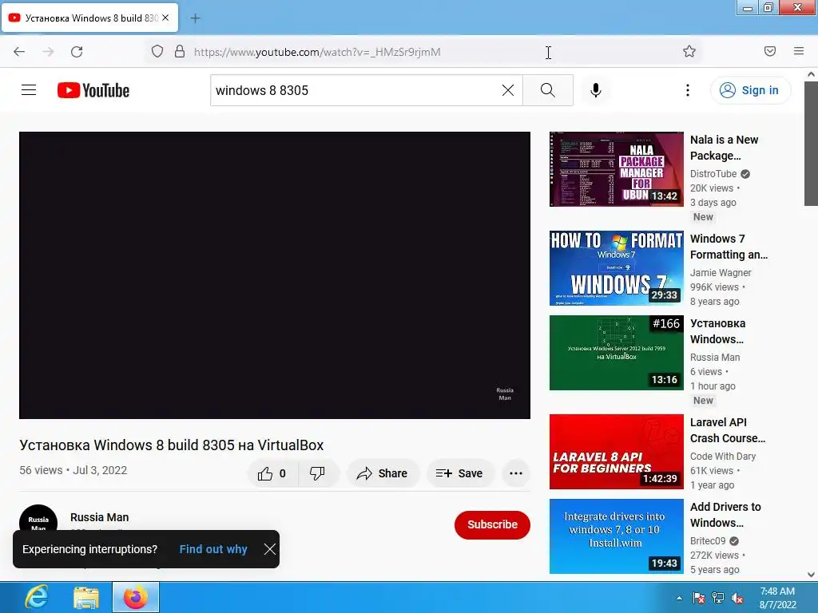Open the Action Center flag tray icon
818x613 pixels.
(x=698, y=598)
